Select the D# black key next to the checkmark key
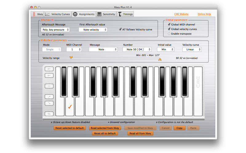 76,81
